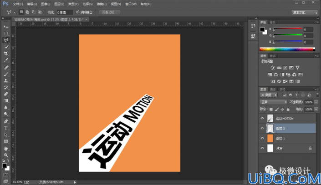321x185 pixels.
Task: Select the Path Selection tool
Action: (6, 135)
